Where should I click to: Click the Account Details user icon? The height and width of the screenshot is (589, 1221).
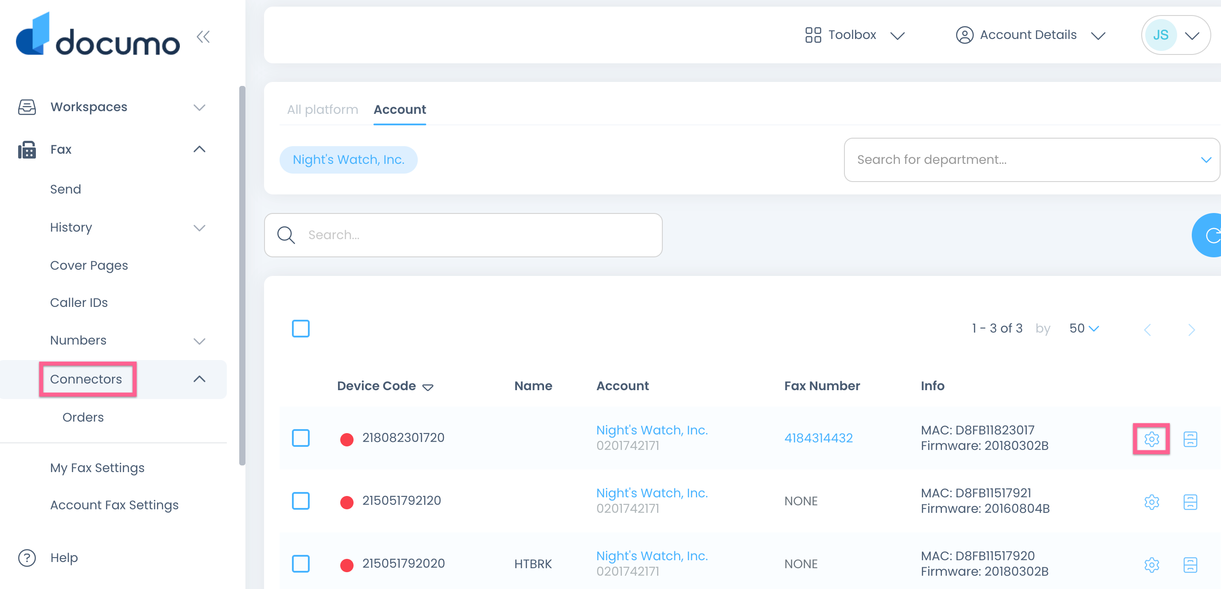964,35
